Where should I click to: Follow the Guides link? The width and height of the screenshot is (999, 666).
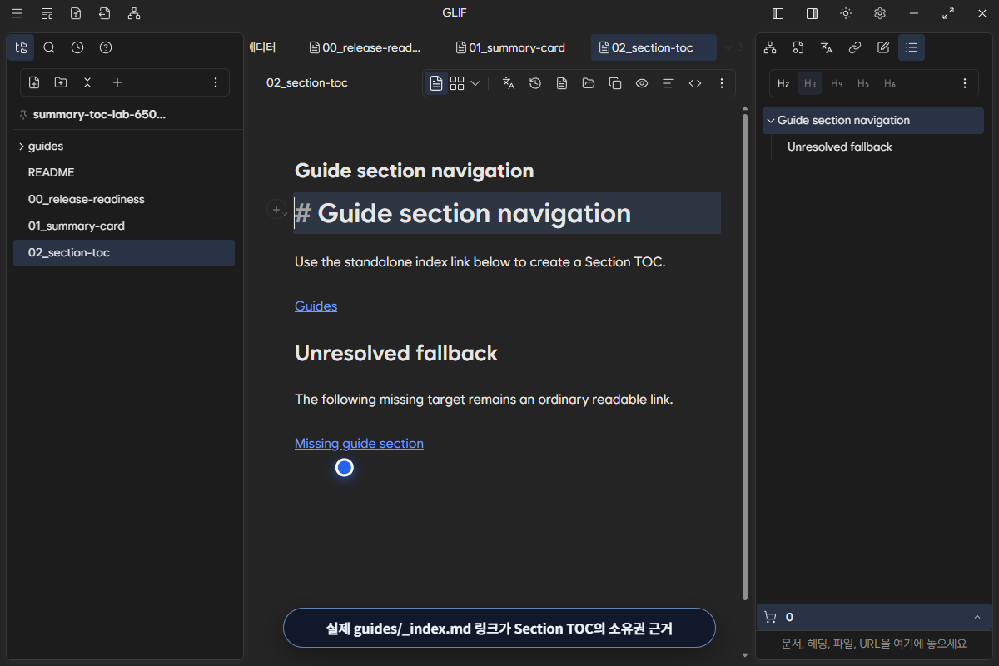point(316,306)
